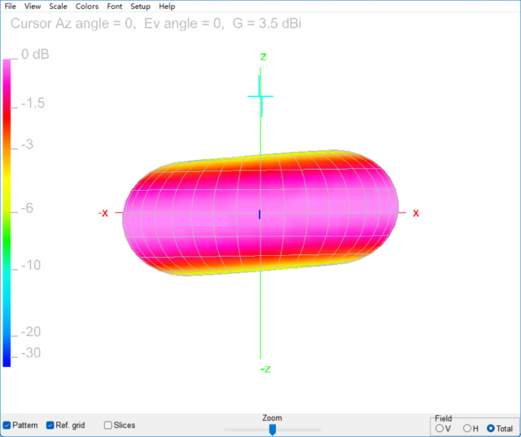Select the Total field radio button
The image size is (521, 437).
(x=491, y=428)
